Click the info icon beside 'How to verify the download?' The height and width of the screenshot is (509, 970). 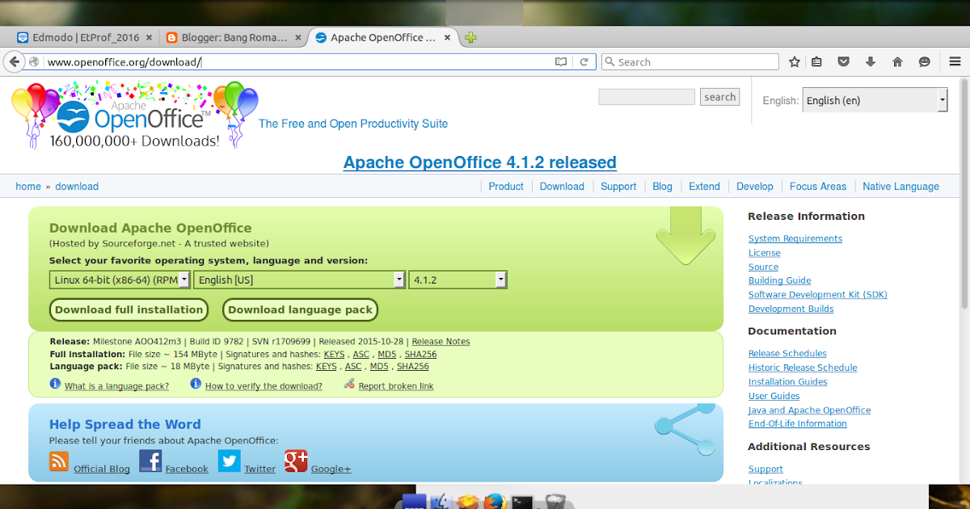[x=196, y=384]
